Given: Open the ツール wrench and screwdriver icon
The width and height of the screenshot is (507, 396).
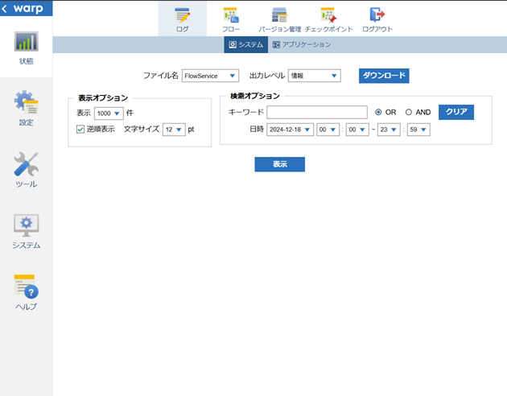Looking at the screenshot, I should [x=27, y=164].
